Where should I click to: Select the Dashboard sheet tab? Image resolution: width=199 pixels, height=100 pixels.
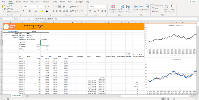point(16,96)
